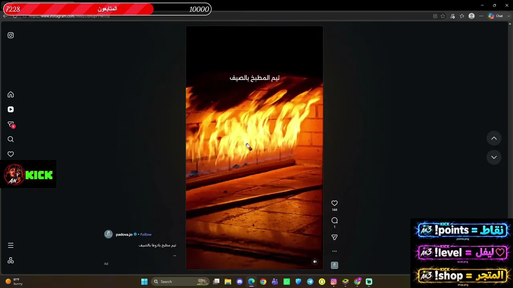Open the Windows Start menu
The width and height of the screenshot is (513, 288).
pyautogui.click(x=144, y=282)
